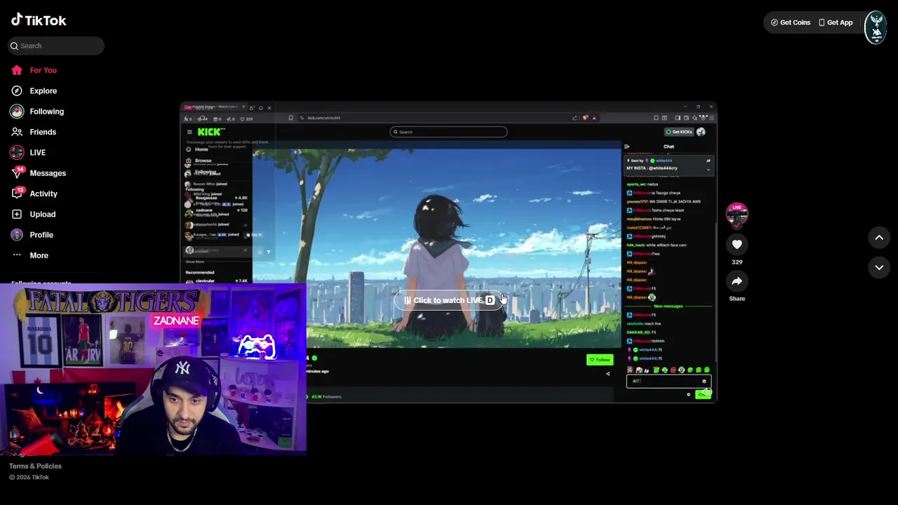The image size is (898, 505).
Task: Expand the pinned message chevron in chat
Action: click(x=708, y=169)
